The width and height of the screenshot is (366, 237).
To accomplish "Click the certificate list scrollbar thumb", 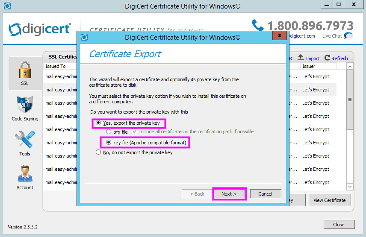I will pos(350,99).
